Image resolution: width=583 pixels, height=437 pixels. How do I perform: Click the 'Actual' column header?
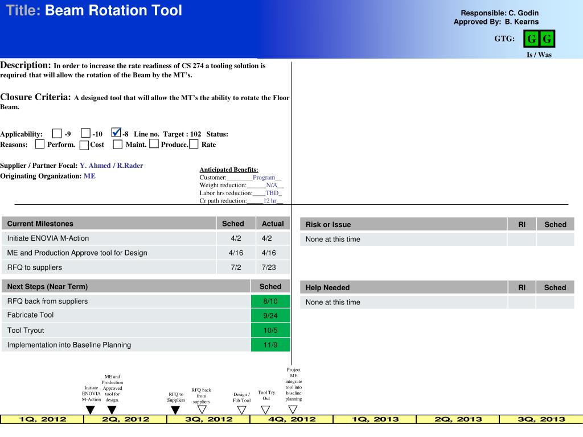point(273,224)
